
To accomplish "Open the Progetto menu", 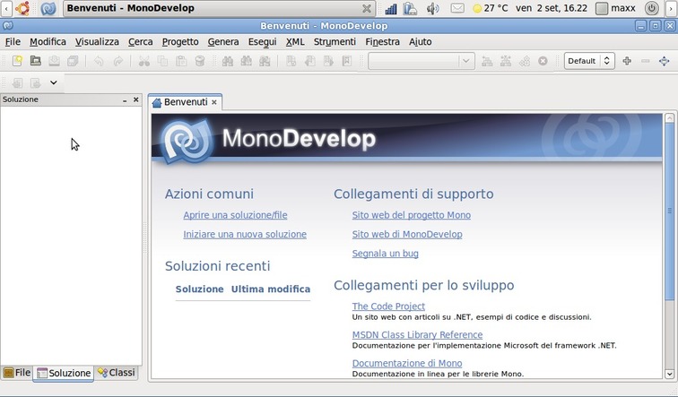I will click(x=180, y=41).
